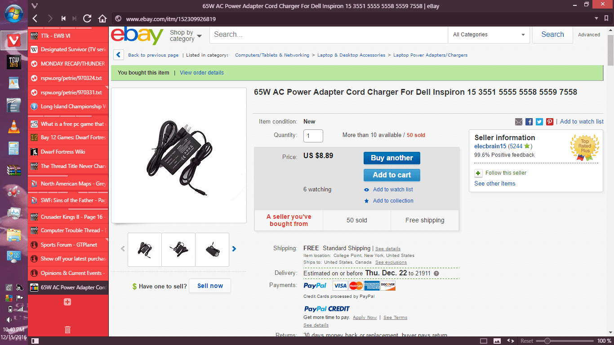This screenshot has height=345, width=614.
Task: Open the View order details link
Action: (202, 73)
